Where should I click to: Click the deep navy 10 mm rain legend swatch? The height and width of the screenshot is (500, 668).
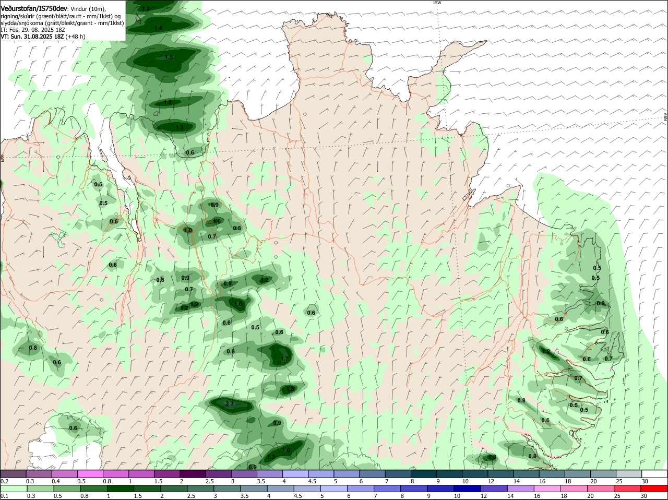point(467,489)
